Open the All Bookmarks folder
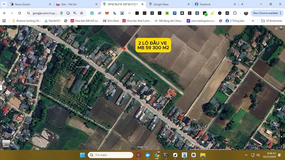285x160 pixels. pyautogui.click(x=272, y=21)
